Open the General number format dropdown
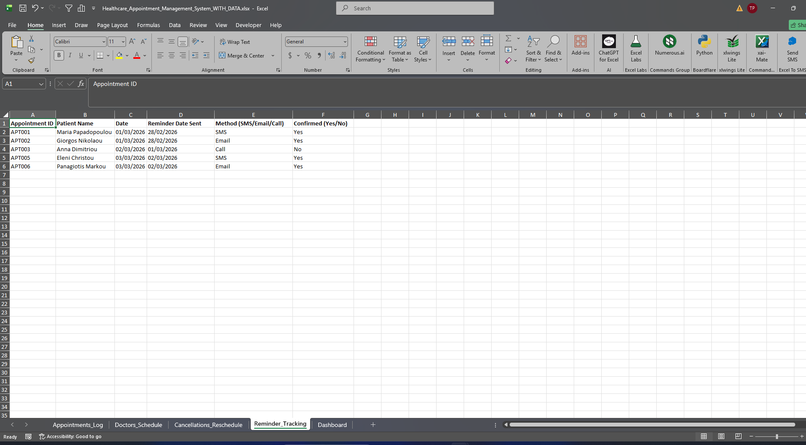Screen dimensions: 806x445 pos(345,42)
